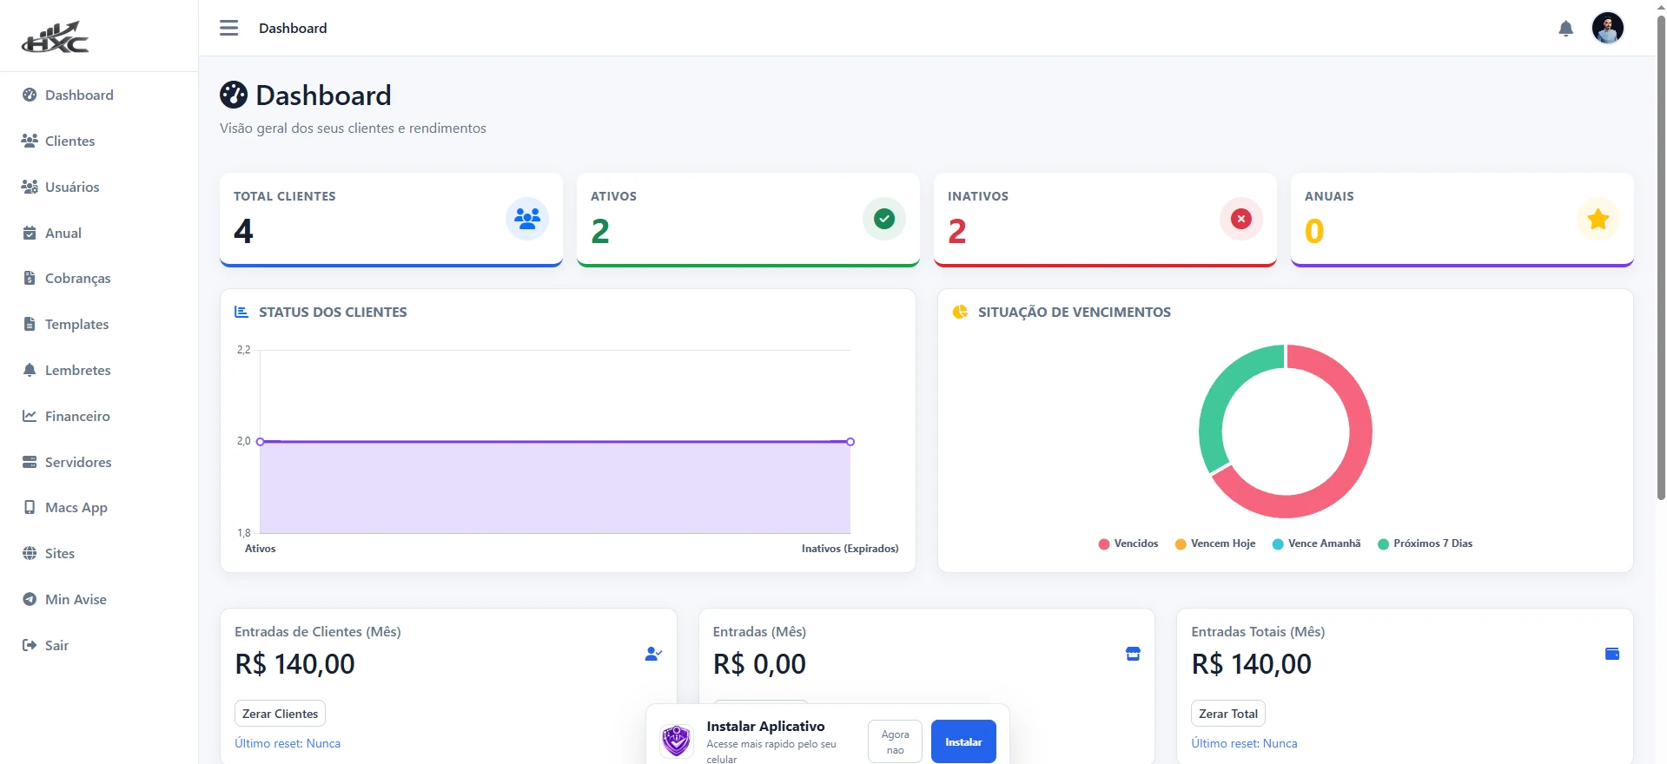Click the red Inativos X icon
This screenshot has width=1667, height=764.
(1241, 219)
